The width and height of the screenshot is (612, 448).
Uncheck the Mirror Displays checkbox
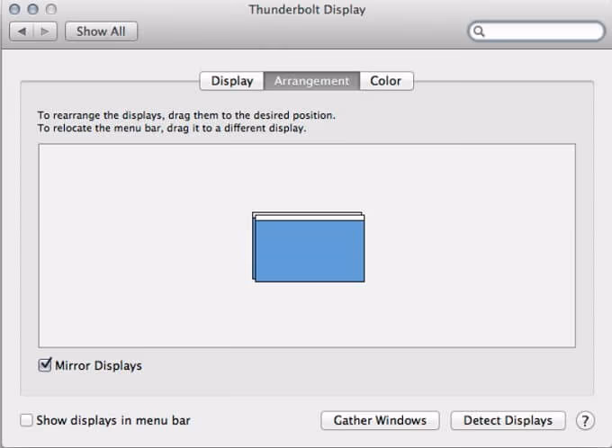click(45, 365)
